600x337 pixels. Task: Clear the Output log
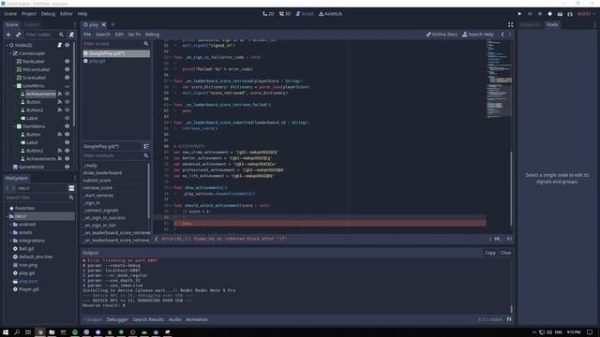(x=506, y=253)
